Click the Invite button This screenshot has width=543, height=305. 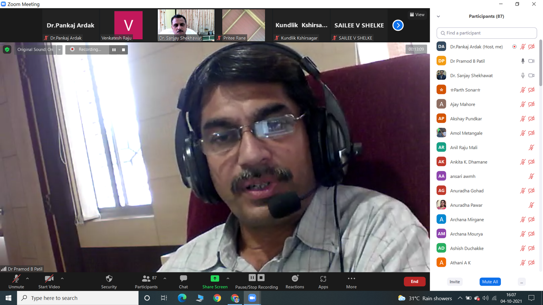(455, 282)
